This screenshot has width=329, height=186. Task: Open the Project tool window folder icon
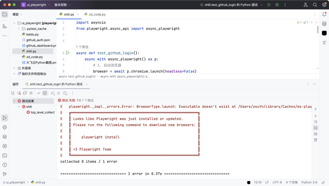[x=5, y=15]
